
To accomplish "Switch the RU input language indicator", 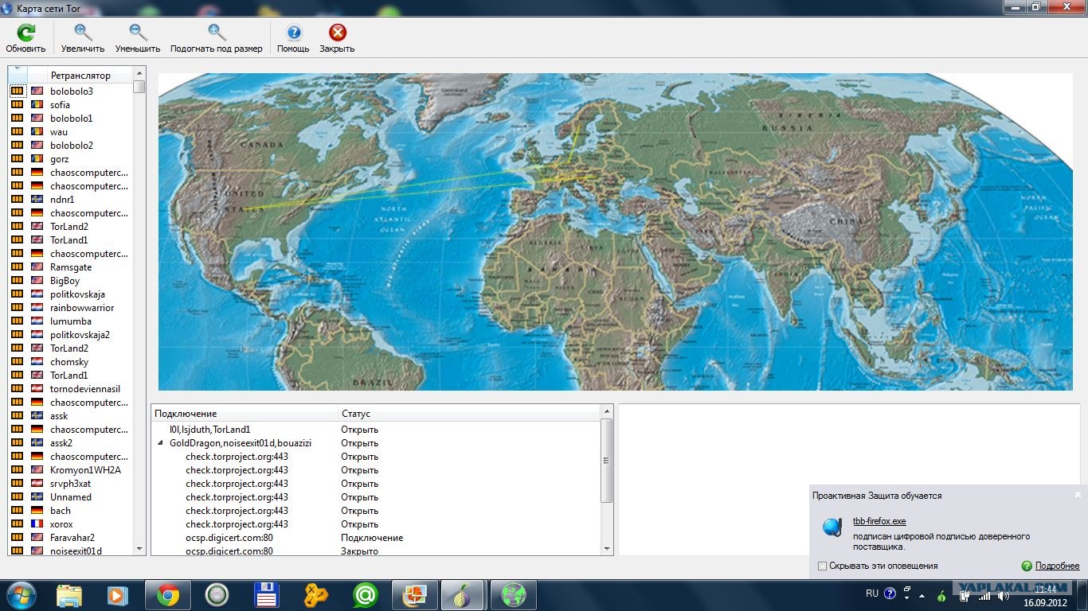I will pyautogui.click(x=872, y=593).
